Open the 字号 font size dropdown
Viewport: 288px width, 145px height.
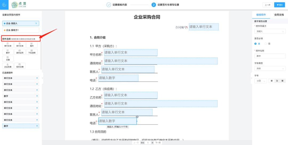click(260, 81)
